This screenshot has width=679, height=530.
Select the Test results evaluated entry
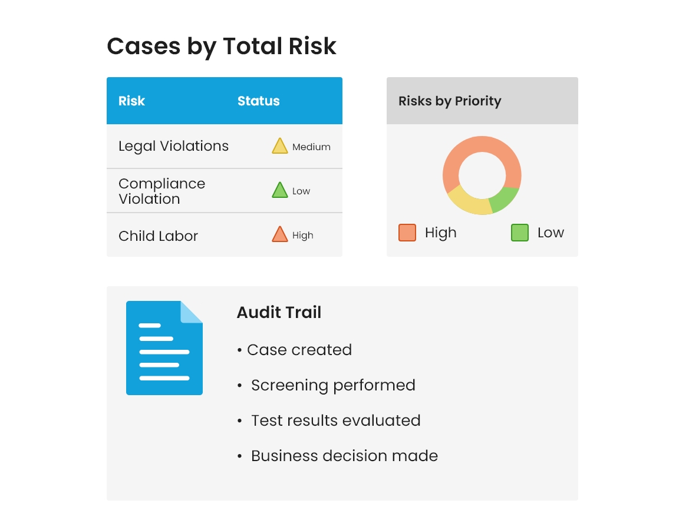click(335, 420)
